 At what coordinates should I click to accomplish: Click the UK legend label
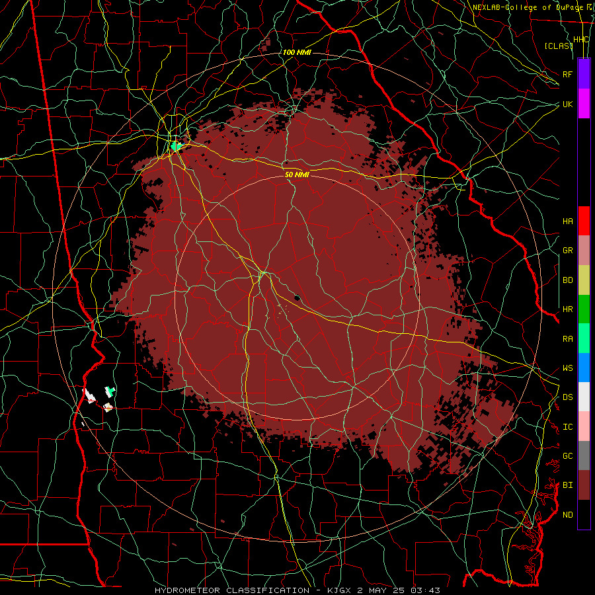[567, 104]
